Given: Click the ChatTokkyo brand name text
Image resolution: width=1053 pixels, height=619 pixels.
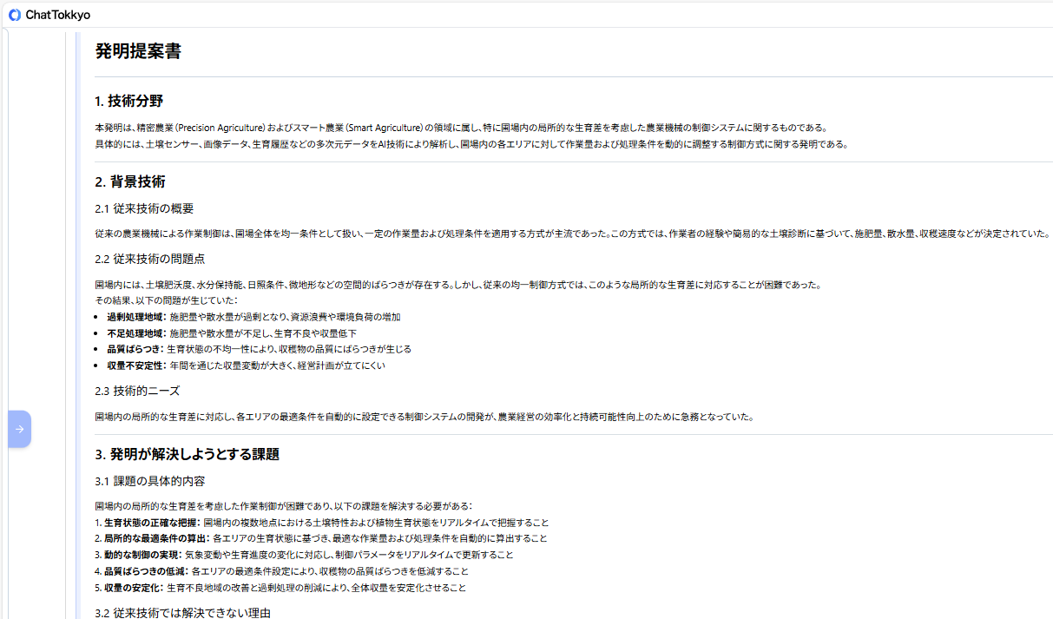Looking at the screenshot, I should pyautogui.click(x=57, y=15).
